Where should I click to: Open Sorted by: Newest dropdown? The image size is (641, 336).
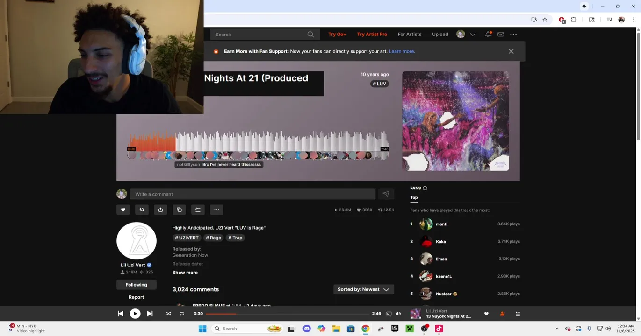[363, 289]
